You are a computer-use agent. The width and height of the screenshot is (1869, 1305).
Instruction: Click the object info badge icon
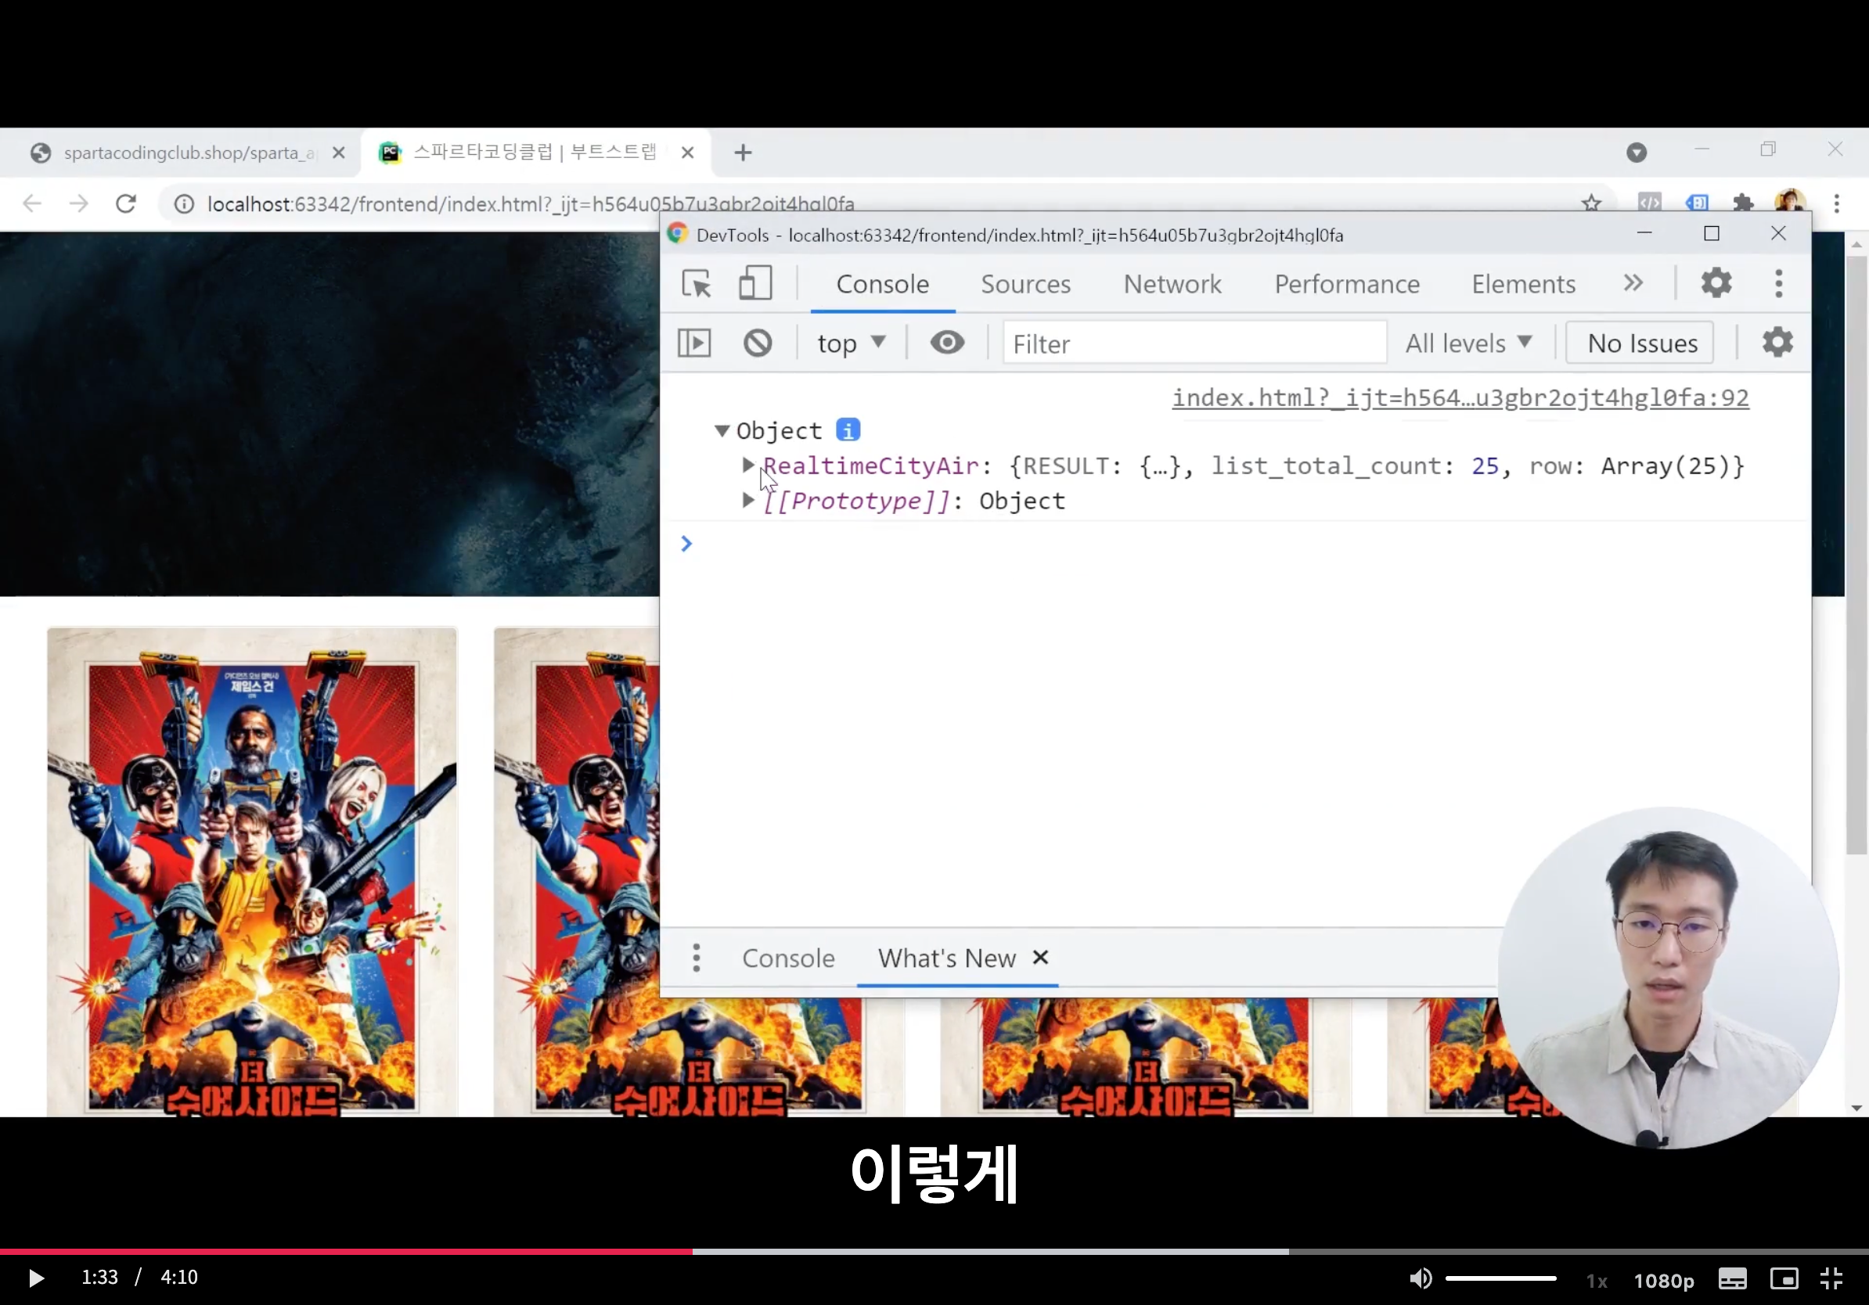pyautogui.click(x=848, y=430)
